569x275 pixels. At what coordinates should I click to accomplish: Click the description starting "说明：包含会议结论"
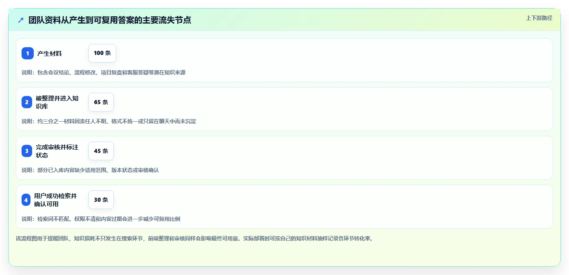pyautogui.click(x=103, y=72)
